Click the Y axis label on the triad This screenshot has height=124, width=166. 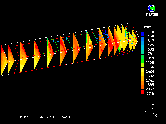click(x=153, y=105)
